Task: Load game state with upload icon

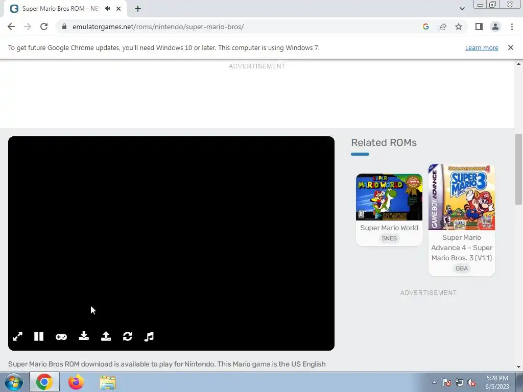Action: 106,336
